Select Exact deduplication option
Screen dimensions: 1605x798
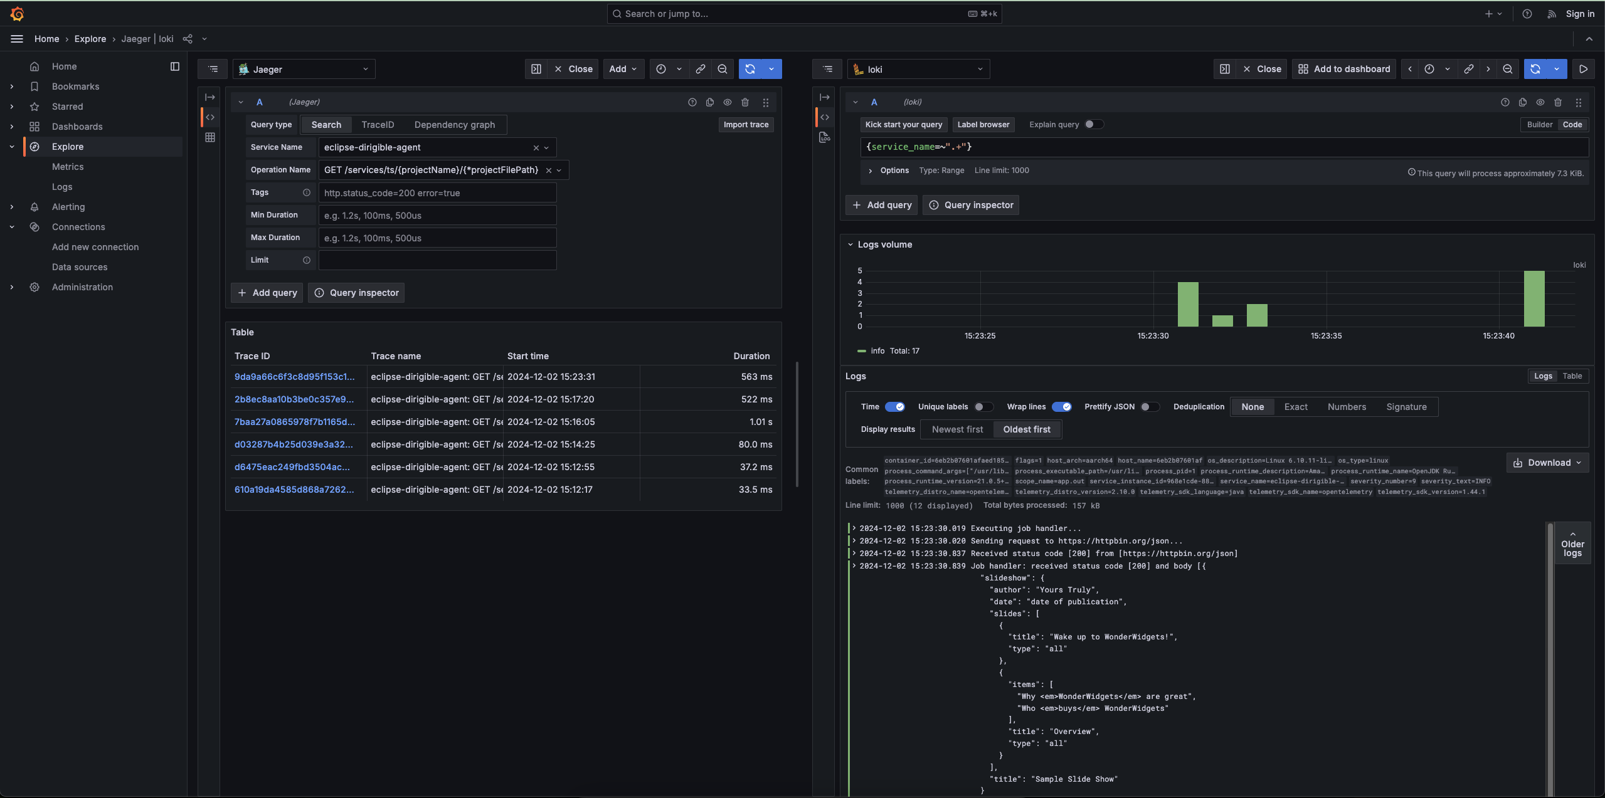point(1296,407)
